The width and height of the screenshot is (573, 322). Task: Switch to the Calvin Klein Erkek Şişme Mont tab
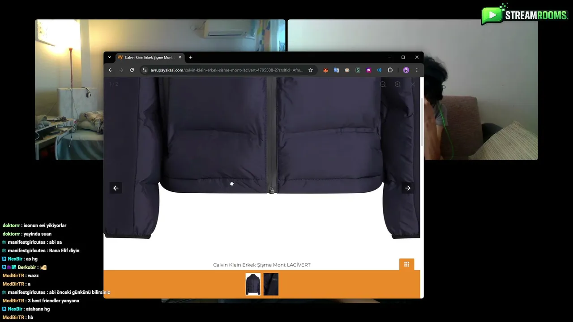point(150,57)
